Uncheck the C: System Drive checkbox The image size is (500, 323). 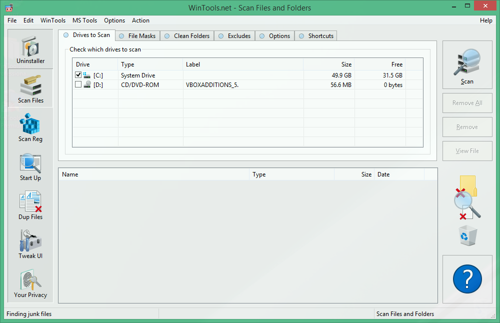(78, 74)
